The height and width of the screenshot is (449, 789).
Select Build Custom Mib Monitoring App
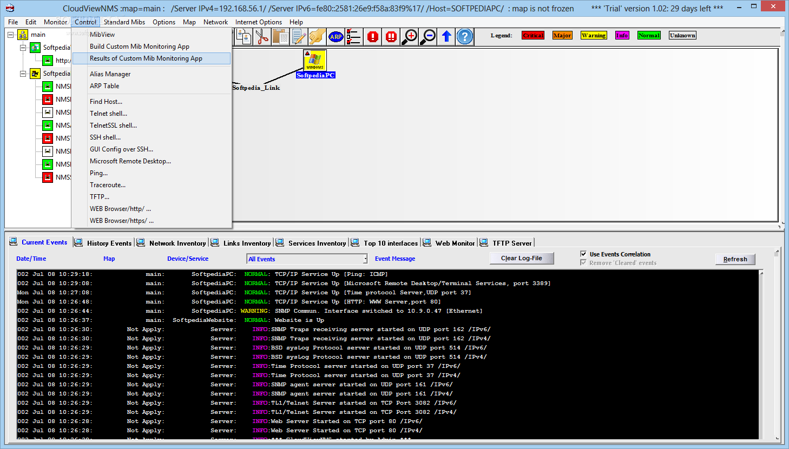click(152, 47)
